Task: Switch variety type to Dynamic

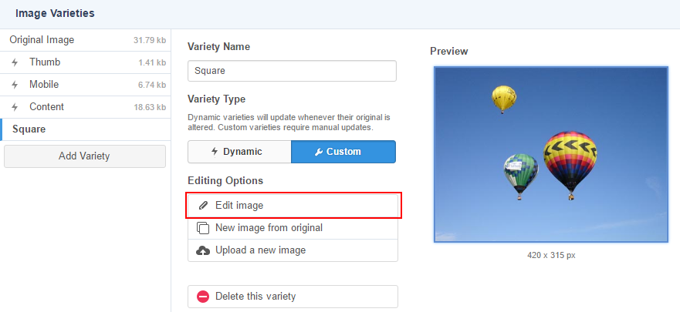Action: (239, 152)
